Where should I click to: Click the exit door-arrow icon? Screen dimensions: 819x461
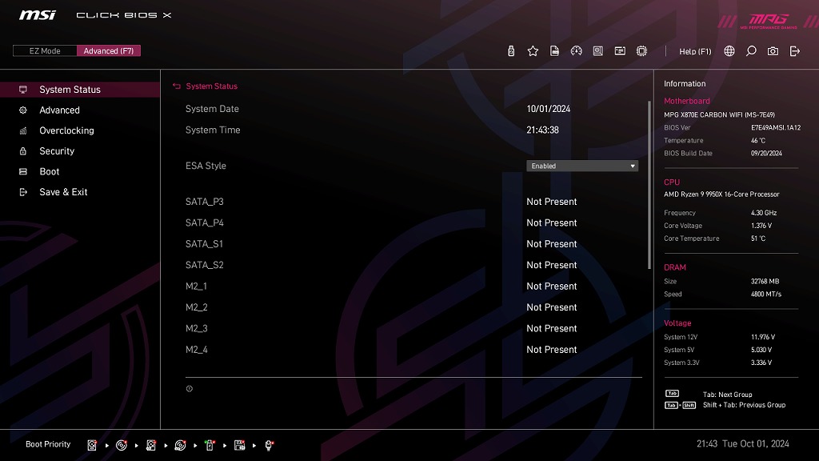click(794, 50)
